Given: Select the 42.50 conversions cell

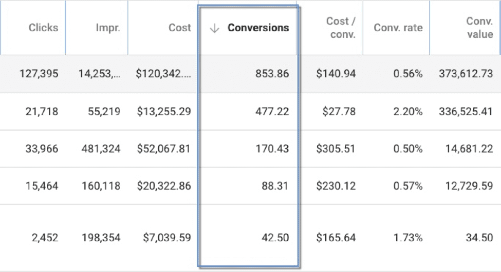Looking at the screenshot, I should pyautogui.click(x=275, y=238).
